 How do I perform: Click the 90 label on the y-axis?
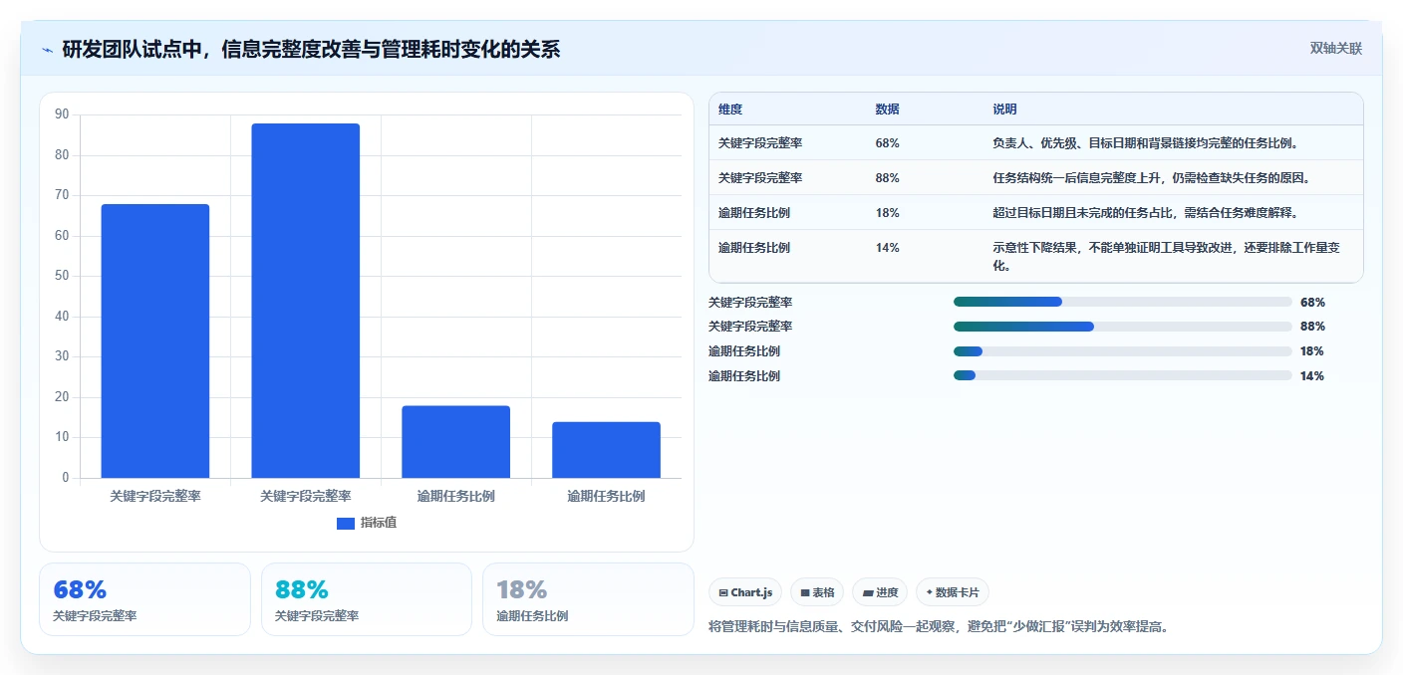pyautogui.click(x=62, y=114)
